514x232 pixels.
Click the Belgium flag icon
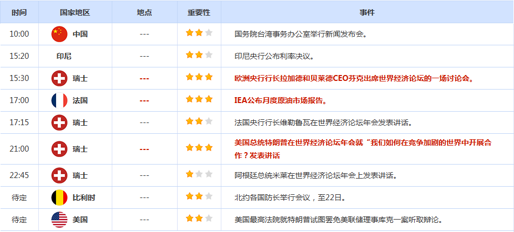tap(59, 197)
